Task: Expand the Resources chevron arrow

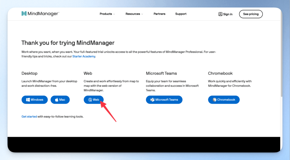Action: 142,14
